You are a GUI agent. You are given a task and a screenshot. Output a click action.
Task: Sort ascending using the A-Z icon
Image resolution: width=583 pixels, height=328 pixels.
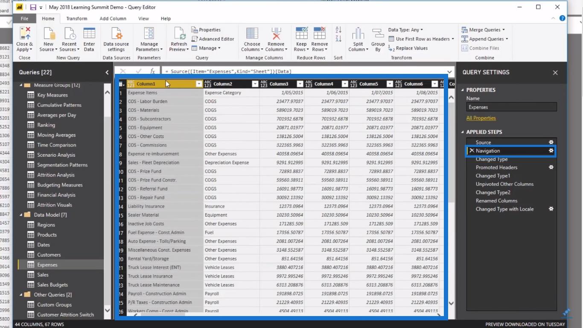(x=338, y=30)
